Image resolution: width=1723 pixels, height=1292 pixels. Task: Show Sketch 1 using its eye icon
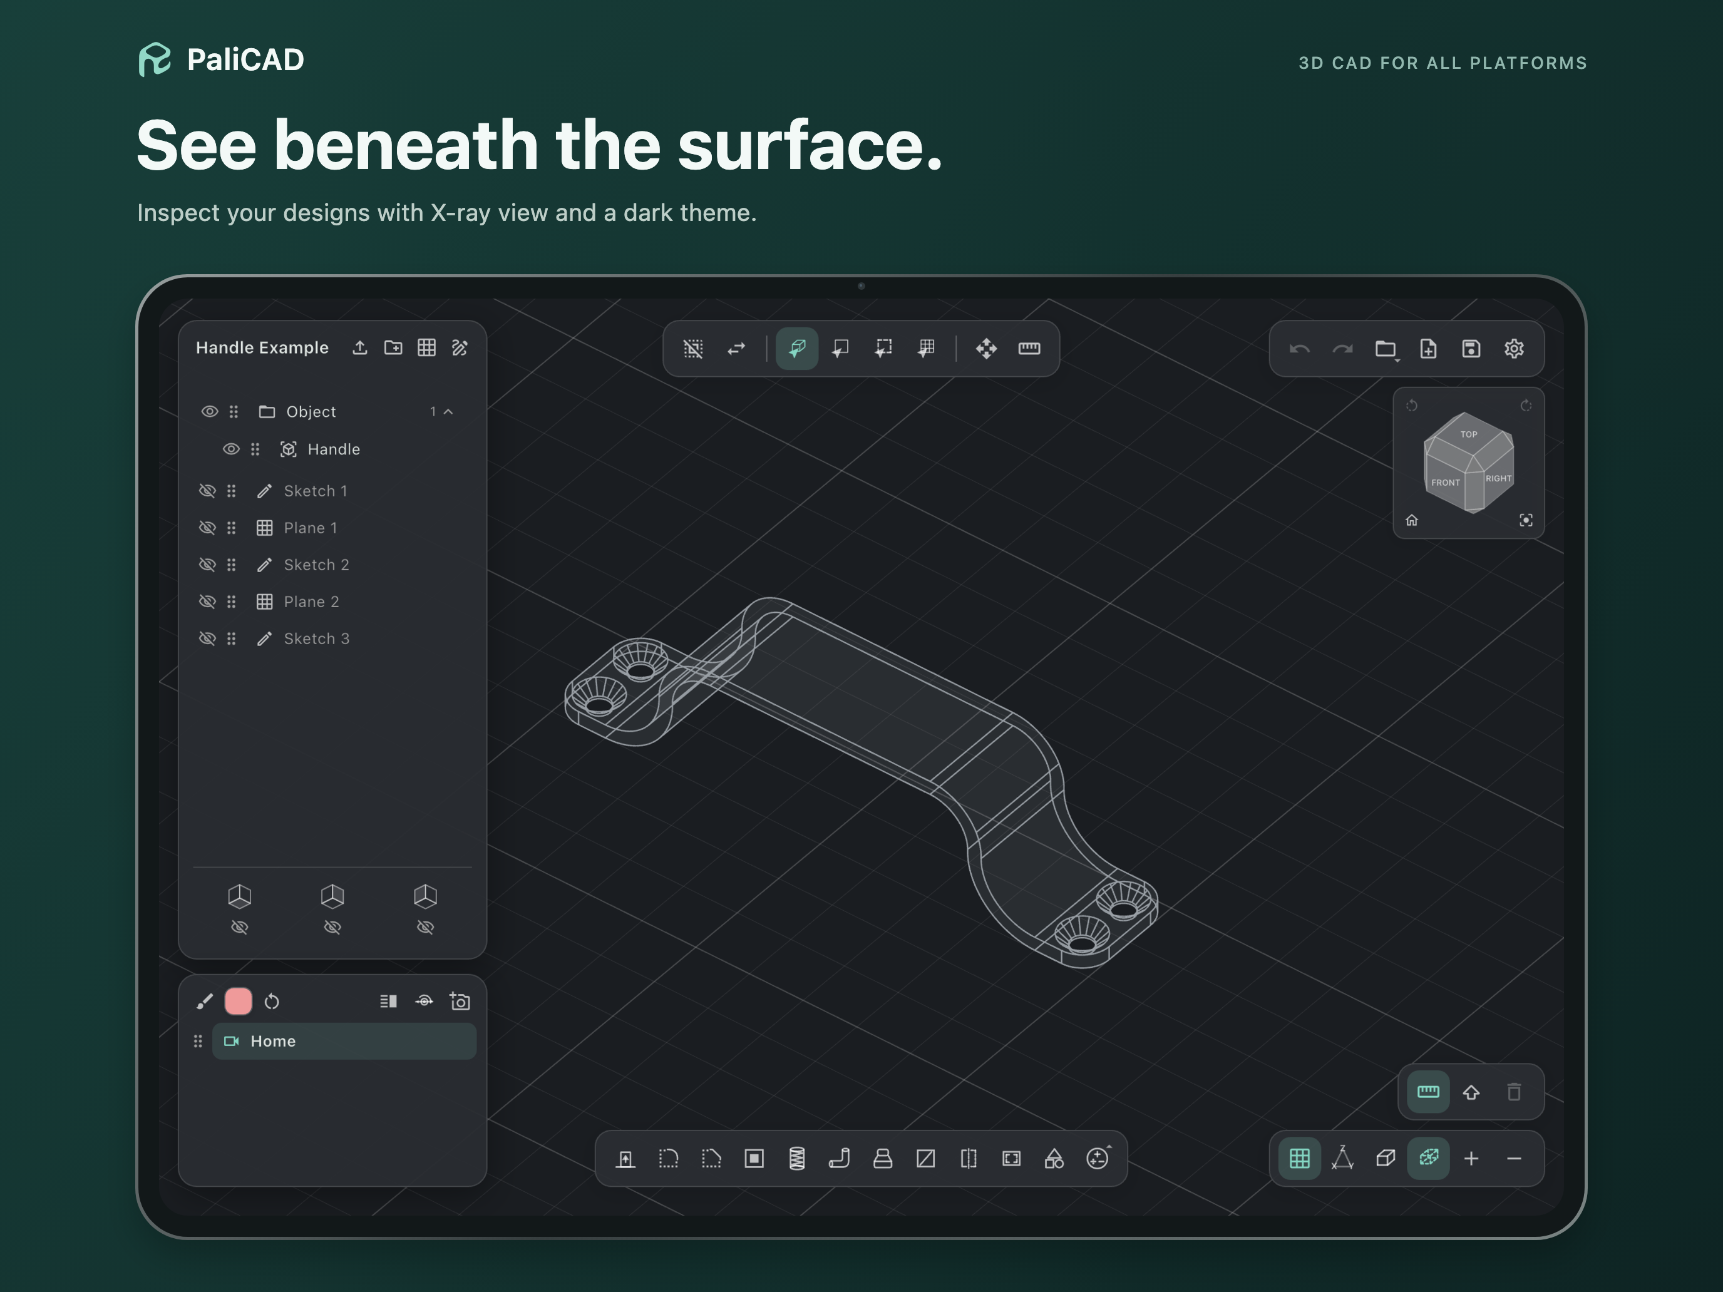(x=207, y=491)
